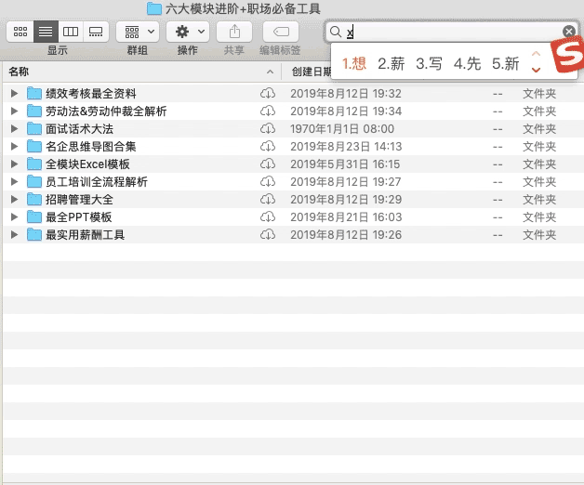The image size is (584, 485).
Task: Click date 2019年5月31日 16:15
Action: [345, 164]
